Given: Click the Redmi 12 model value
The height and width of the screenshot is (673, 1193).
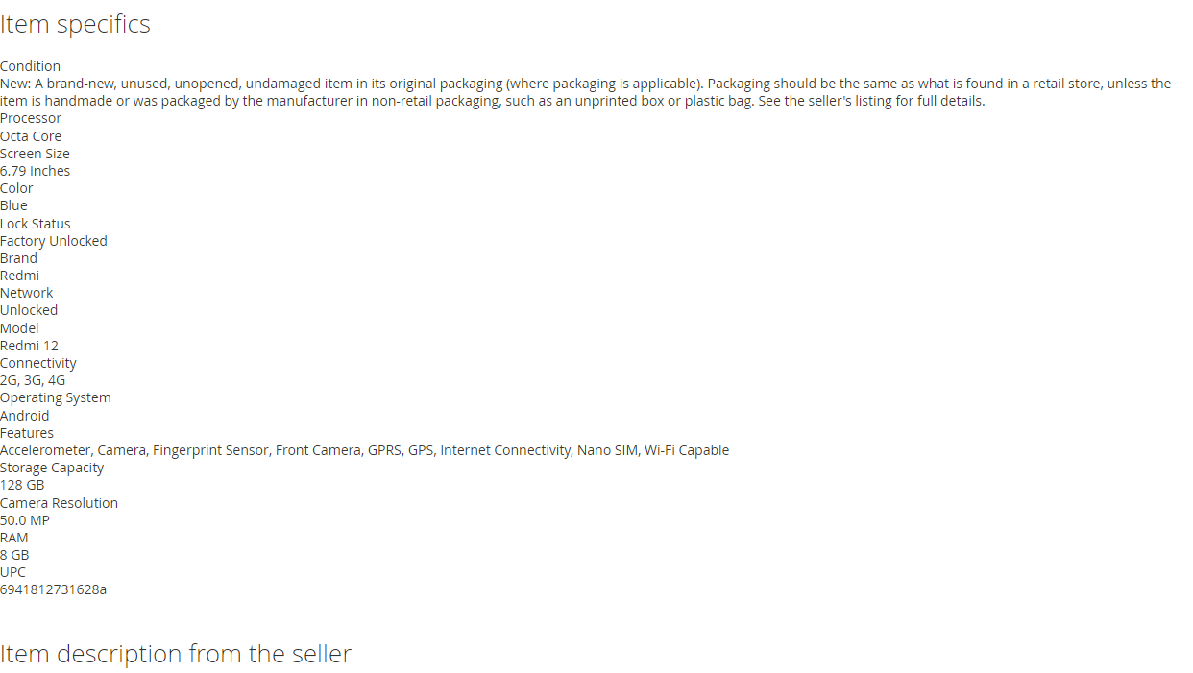Looking at the screenshot, I should 29,346.
